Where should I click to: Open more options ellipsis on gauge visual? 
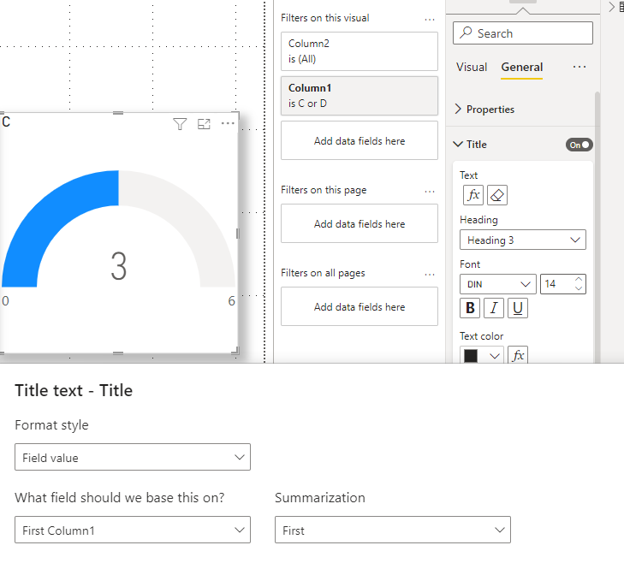tap(228, 123)
